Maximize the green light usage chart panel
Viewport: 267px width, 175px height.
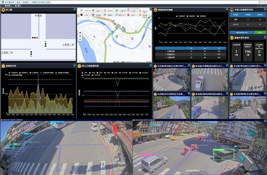pos(74,65)
